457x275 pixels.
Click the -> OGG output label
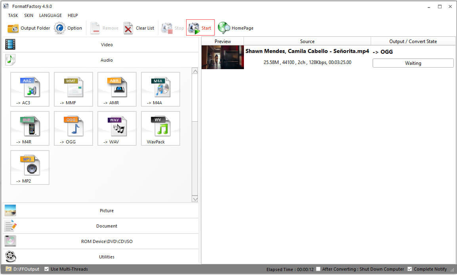(x=383, y=52)
